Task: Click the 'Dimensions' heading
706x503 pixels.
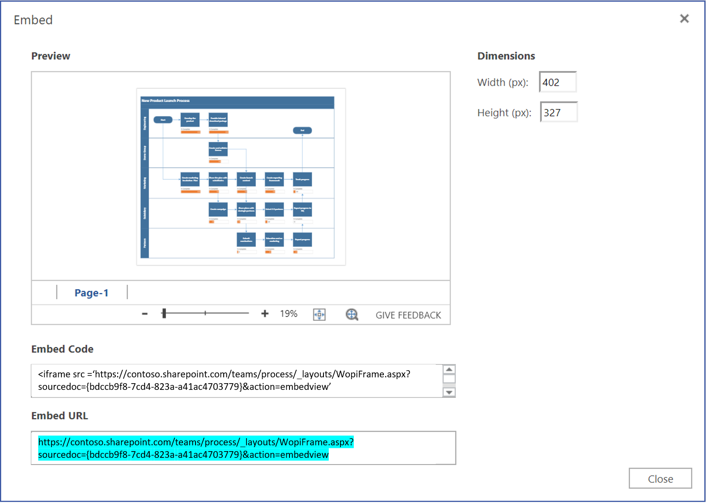Action: [x=506, y=56]
